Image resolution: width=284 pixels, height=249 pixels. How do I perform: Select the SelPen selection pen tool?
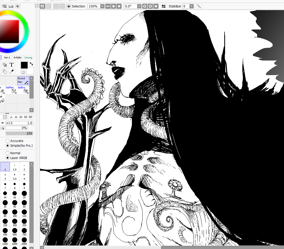[11, 89]
